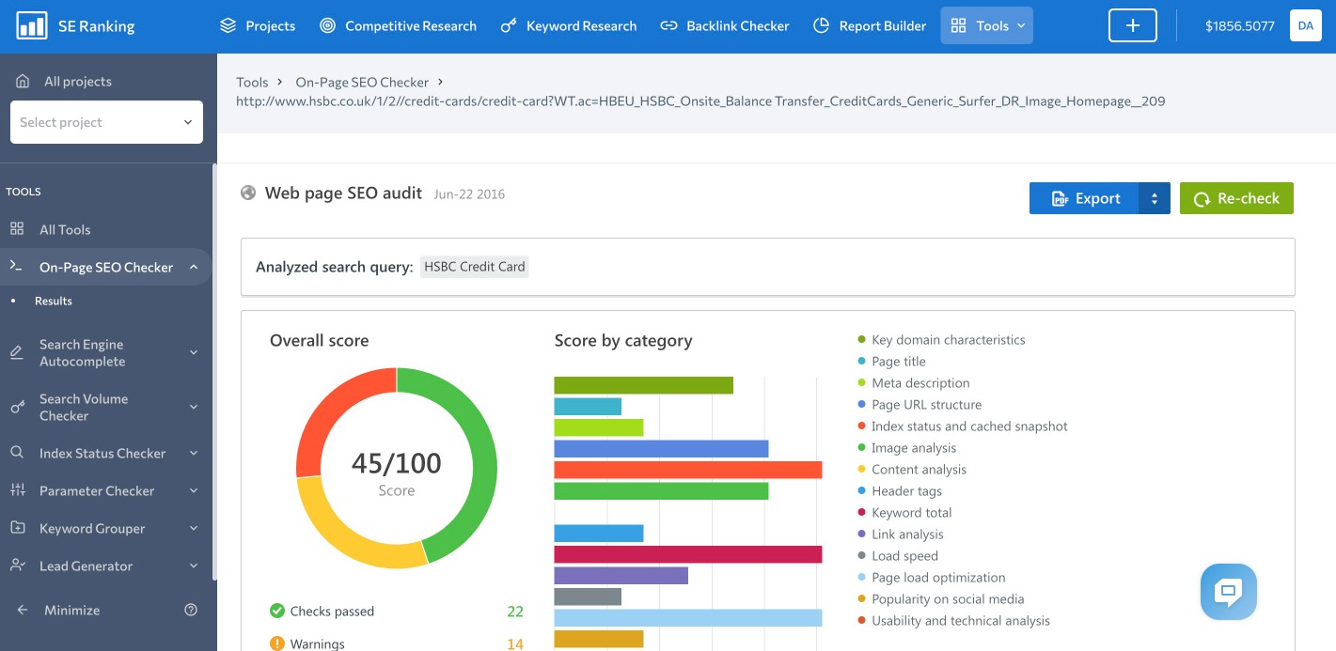Screen dimensions: 1336x651
Task: Click the All projects sidebar link
Action: pyautogui.click(x=78, y=82)
